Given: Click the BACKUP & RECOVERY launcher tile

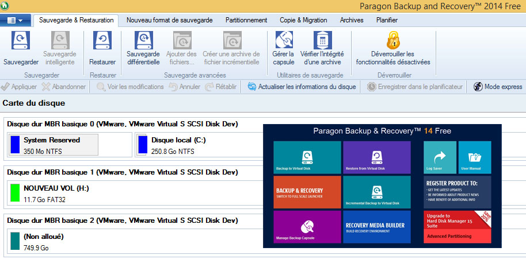Looking at the screenshot, I should pos(307,192).
